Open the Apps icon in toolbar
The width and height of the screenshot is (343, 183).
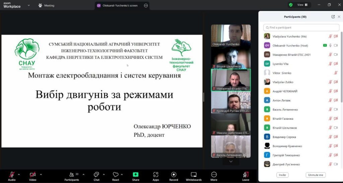click(156, 175)
